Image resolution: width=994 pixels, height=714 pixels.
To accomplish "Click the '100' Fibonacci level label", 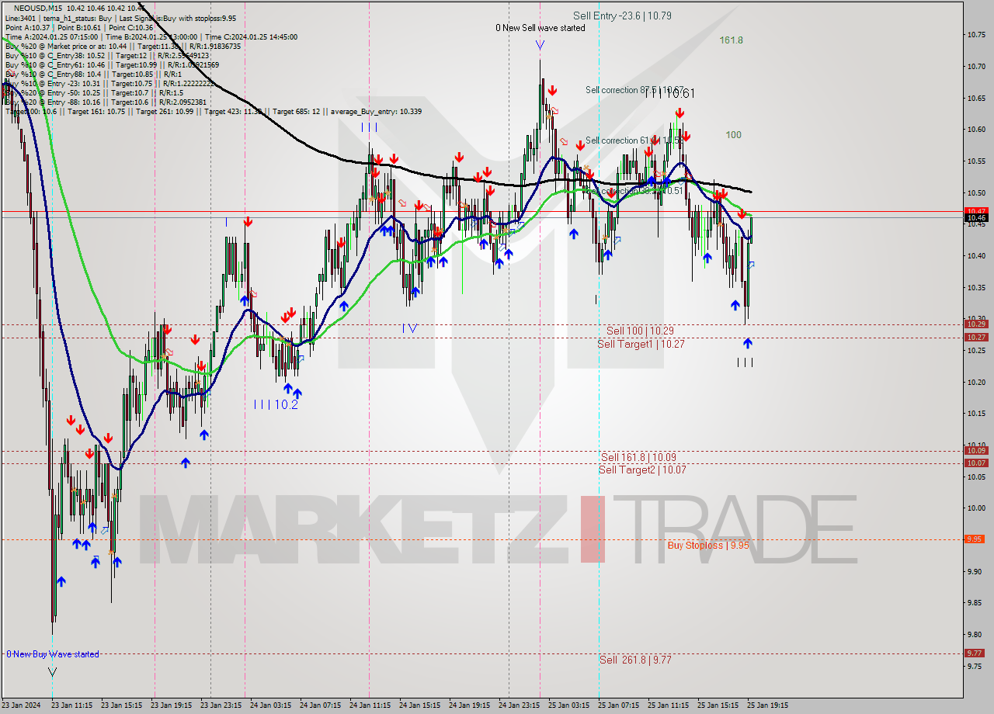I will [x=733, y=134].
